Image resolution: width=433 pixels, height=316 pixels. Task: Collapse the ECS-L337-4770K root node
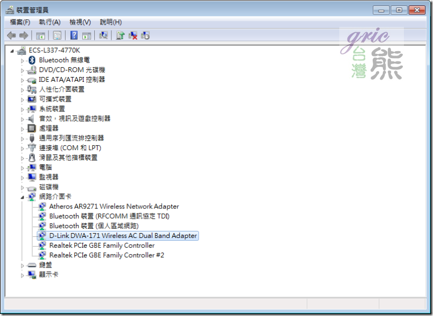[12, 51]
